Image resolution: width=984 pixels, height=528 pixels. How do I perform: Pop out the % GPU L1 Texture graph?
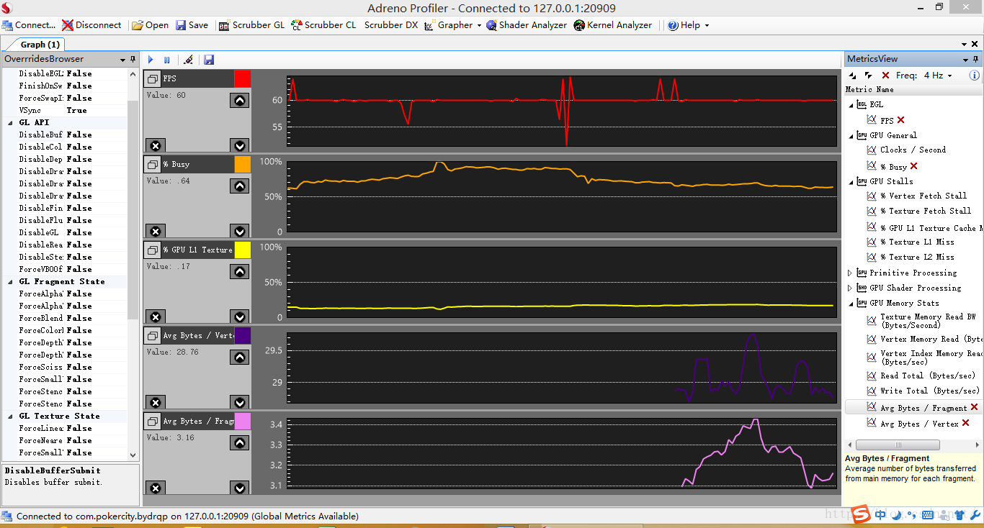coord(153,250)
